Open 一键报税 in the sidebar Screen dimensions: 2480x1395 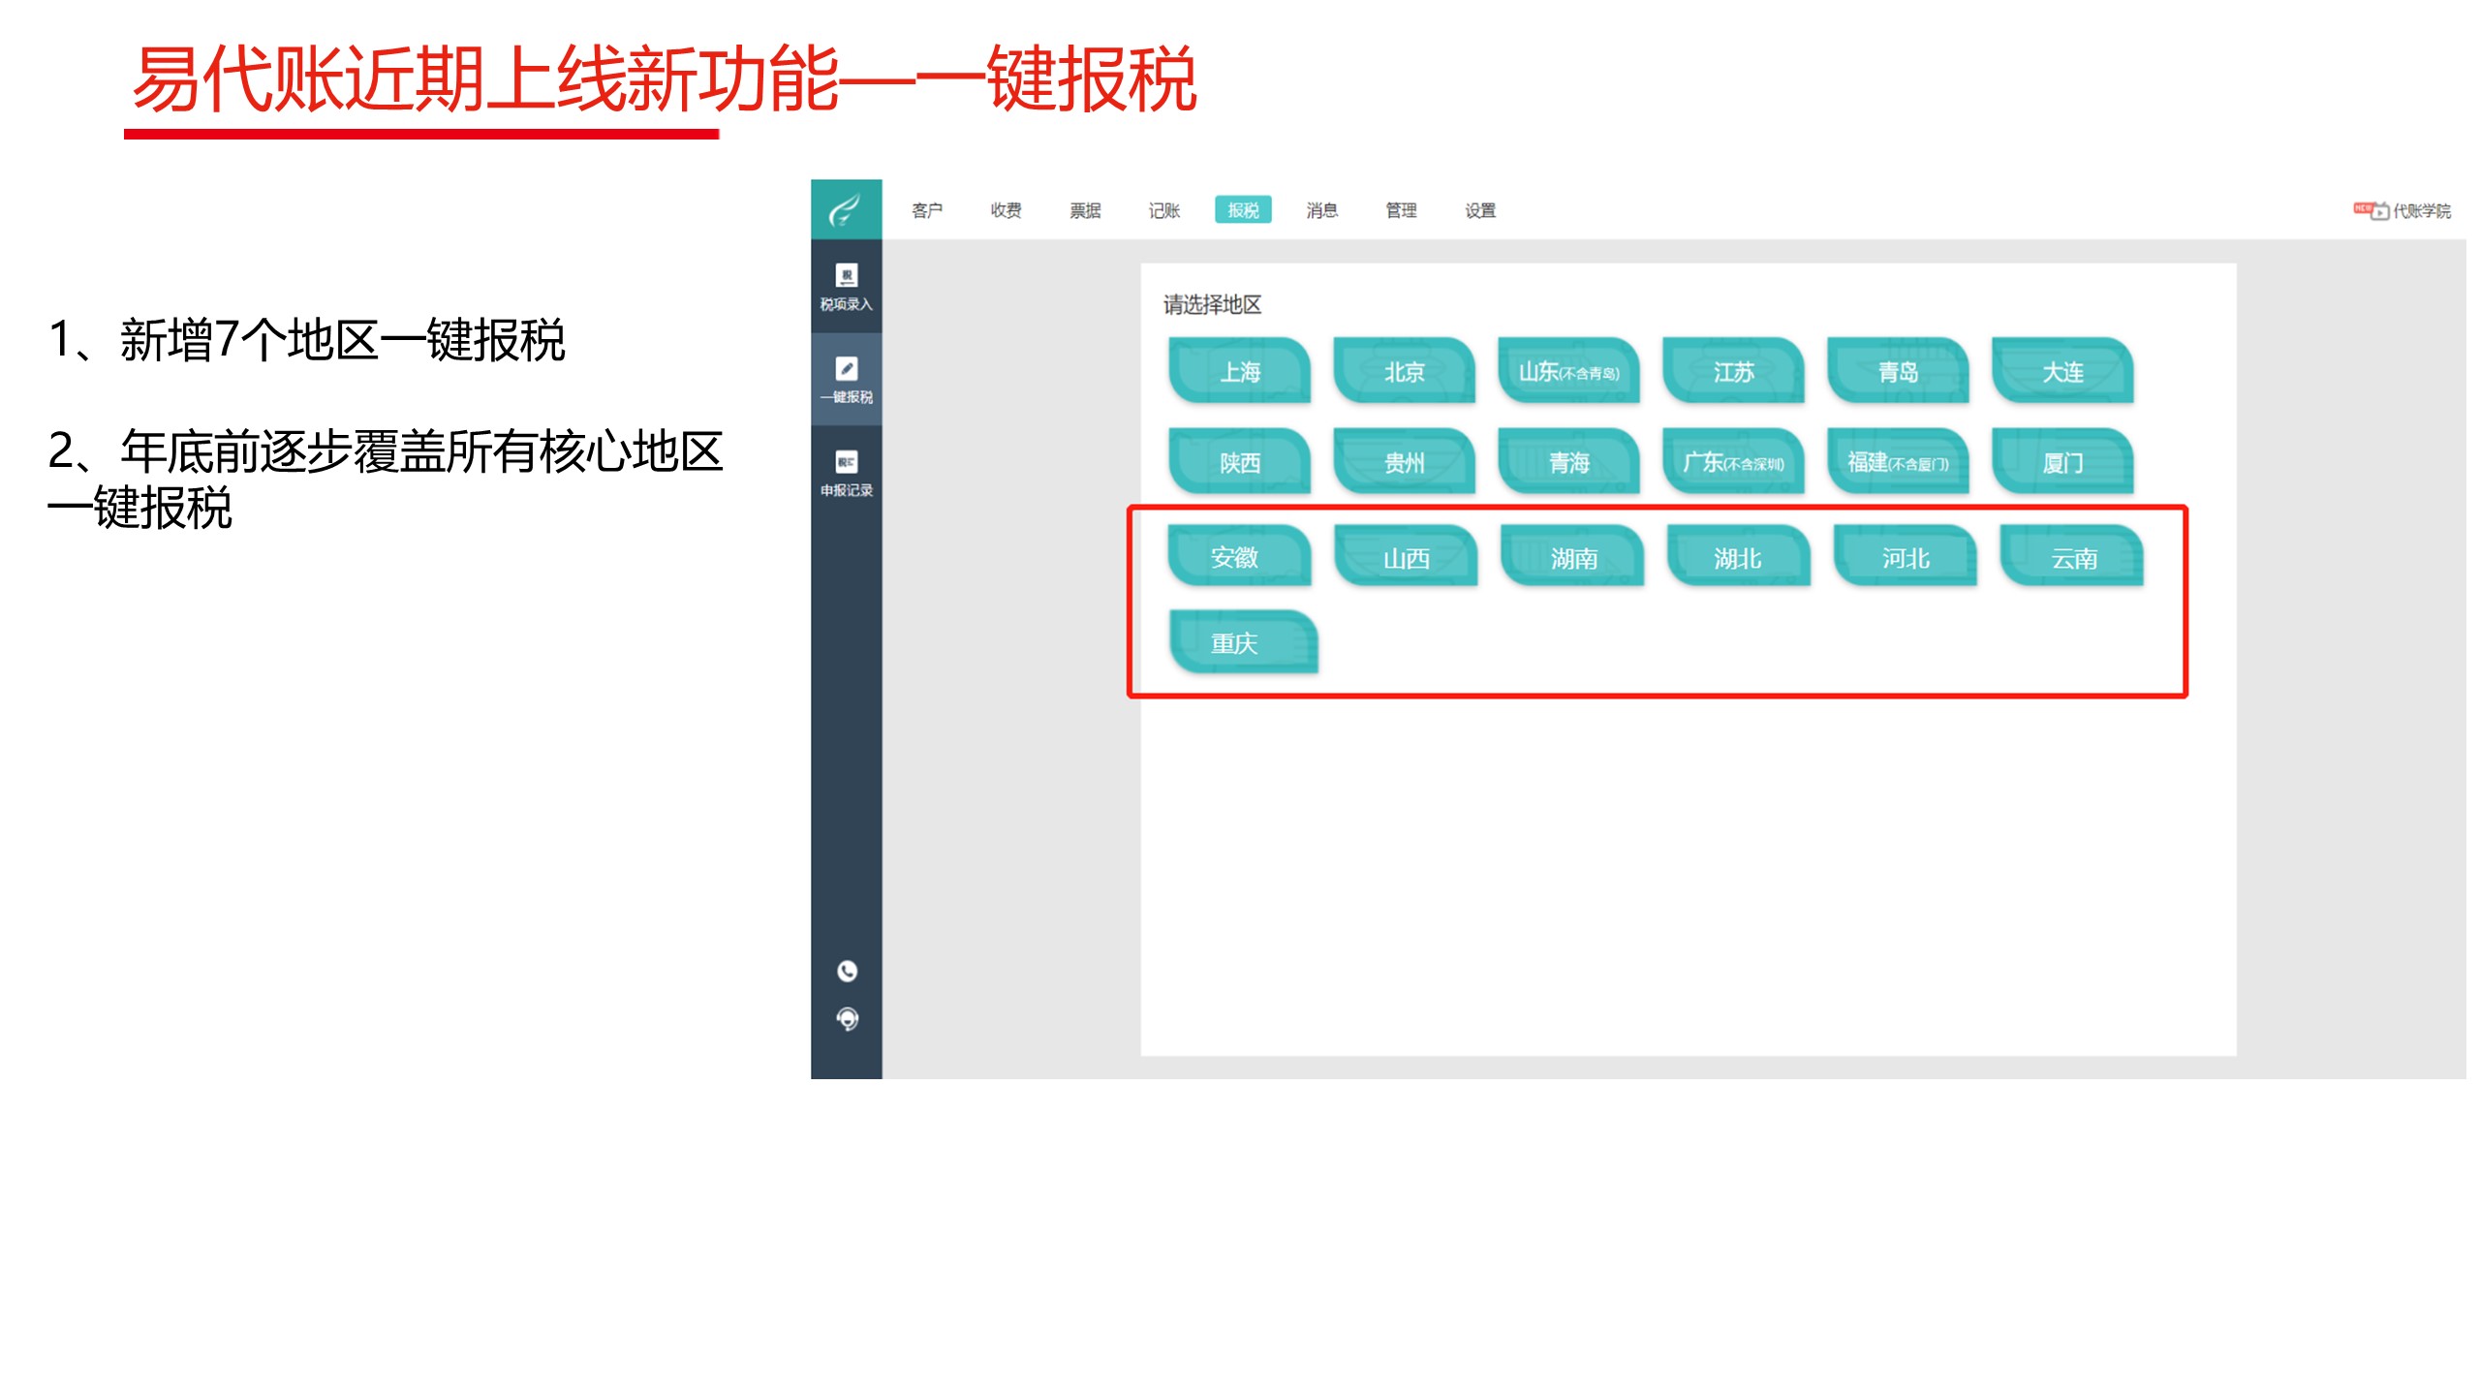pyautogui.click(x=846, y=380)
